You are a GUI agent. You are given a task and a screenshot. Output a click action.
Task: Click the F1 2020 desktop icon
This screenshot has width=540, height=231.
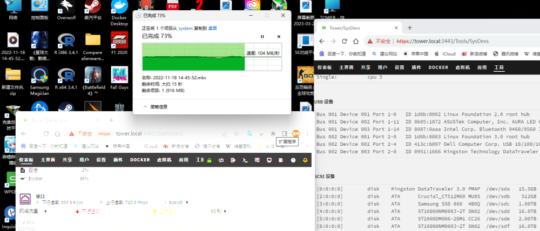coord(119,43)
